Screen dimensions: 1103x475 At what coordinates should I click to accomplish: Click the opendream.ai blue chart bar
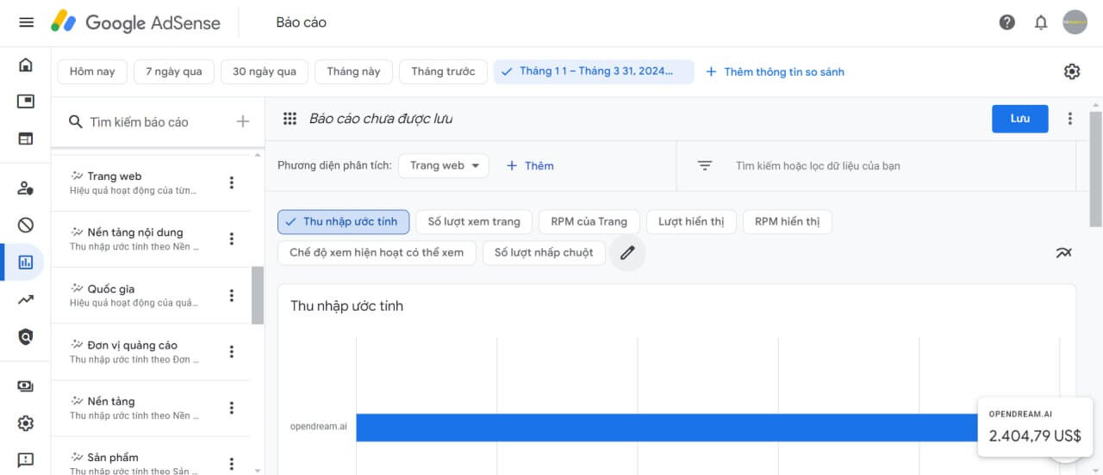[x=668, y=428]
